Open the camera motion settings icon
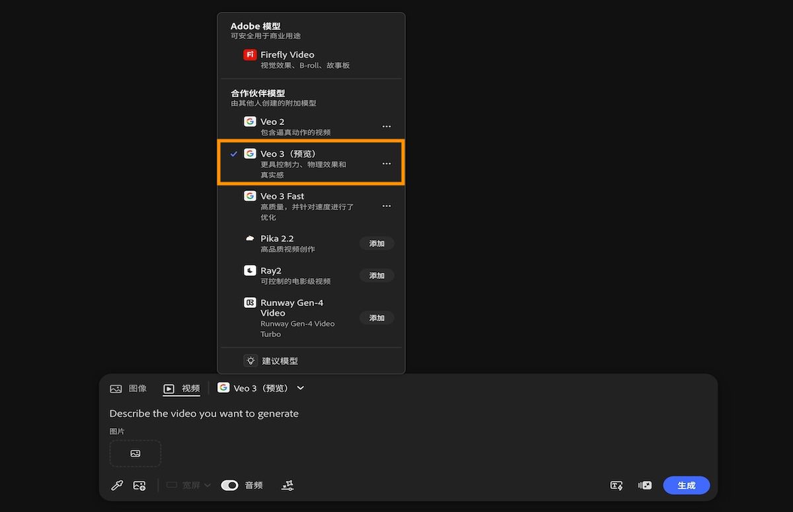This screenshot has width=793, height=512. point(287,485)
